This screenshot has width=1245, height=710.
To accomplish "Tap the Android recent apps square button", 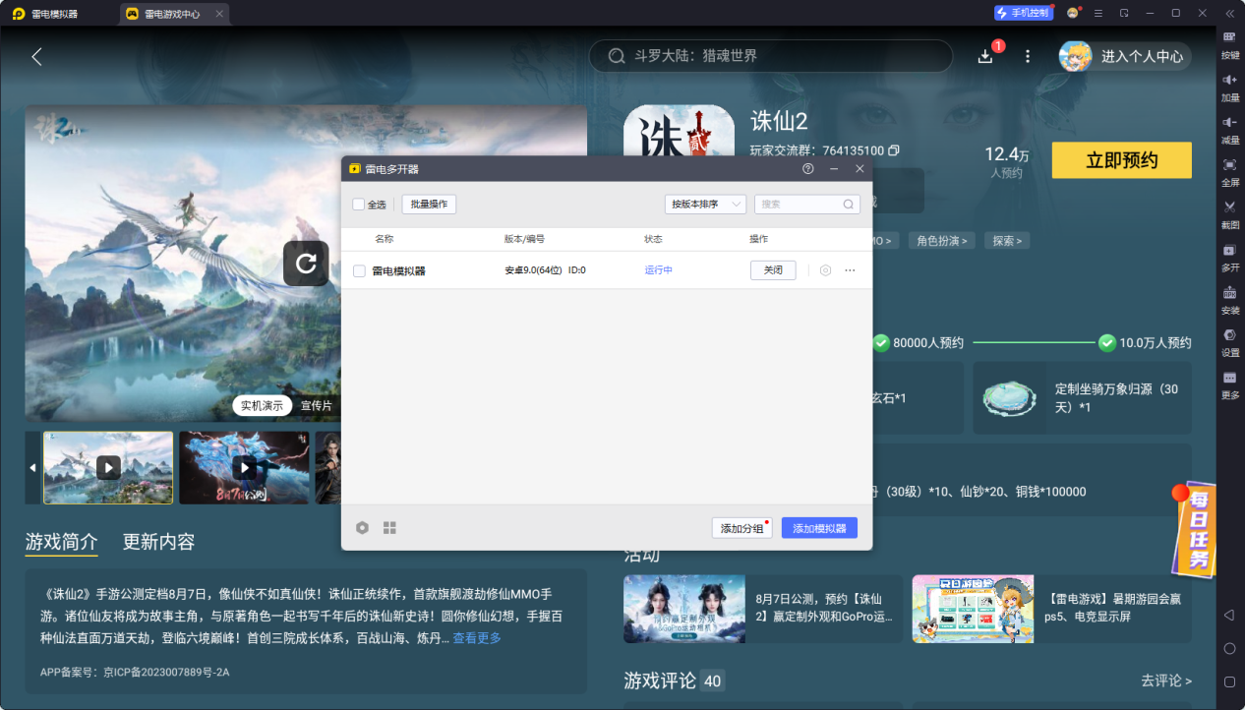I will click(x=1229, y=681).
